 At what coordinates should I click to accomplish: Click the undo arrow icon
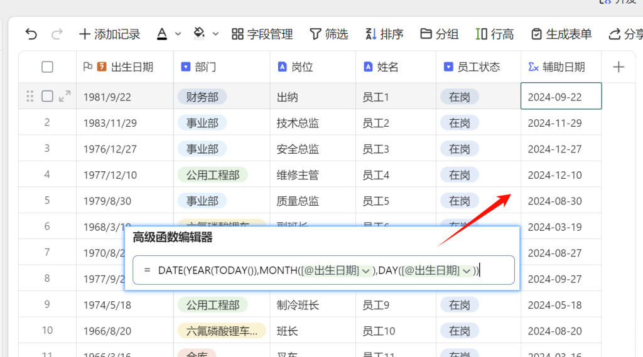click(x=31, y=34)
